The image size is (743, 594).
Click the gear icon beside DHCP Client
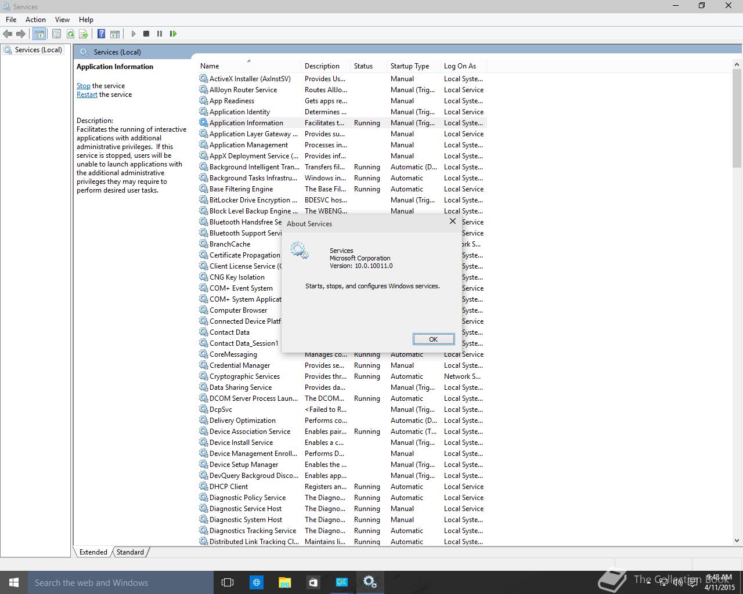[x=203, y=486]
